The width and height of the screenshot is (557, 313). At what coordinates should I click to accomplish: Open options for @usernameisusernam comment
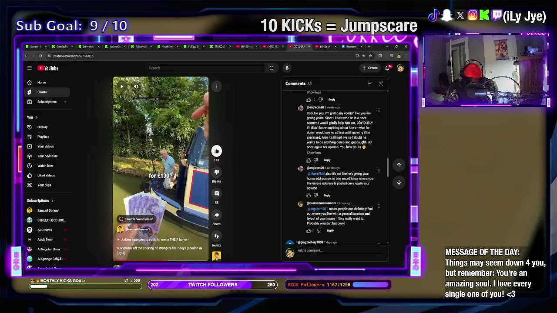379,206
